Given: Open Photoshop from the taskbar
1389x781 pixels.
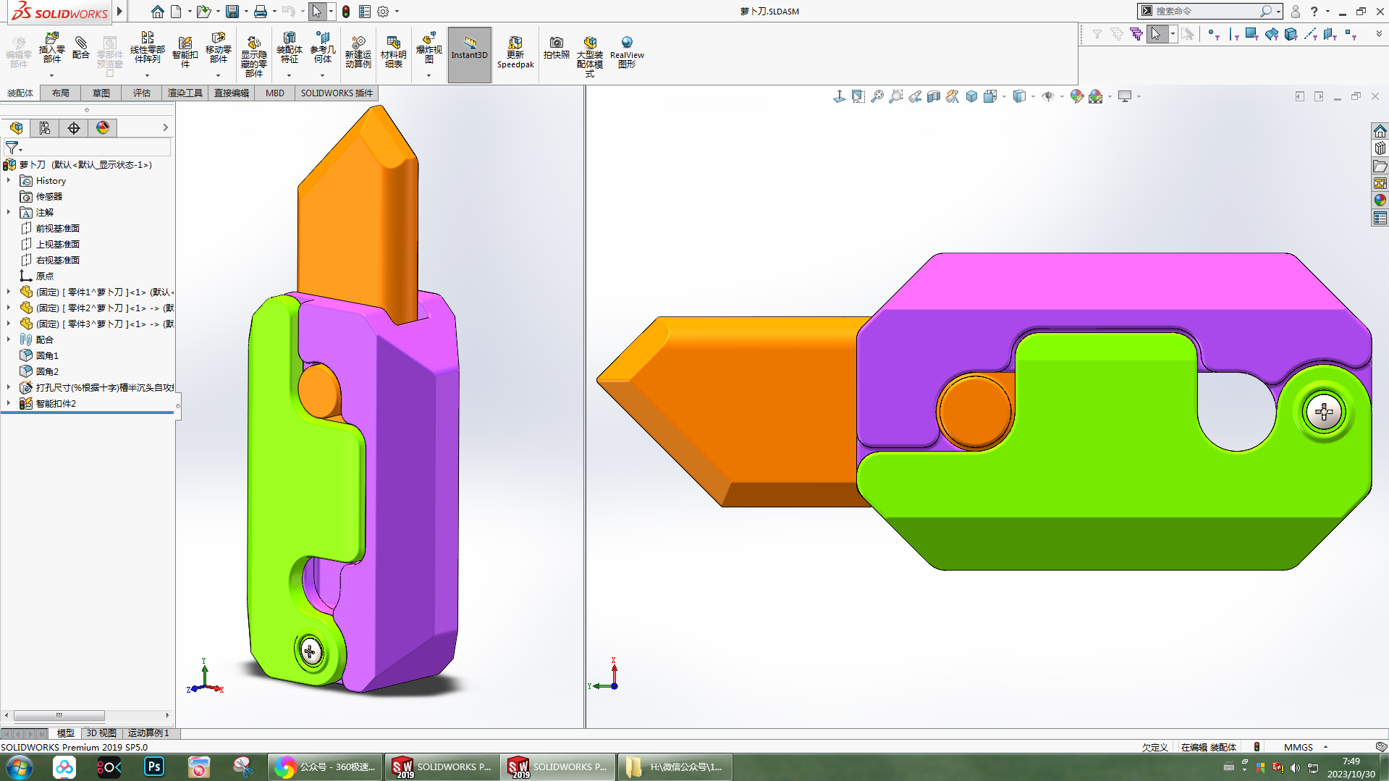Looking at the screenshot, I should click(x=153, y=767).
